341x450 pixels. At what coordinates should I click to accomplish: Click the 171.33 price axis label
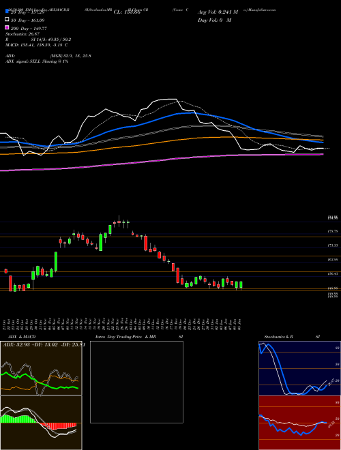pyautogui.click(x=332, y=245)
